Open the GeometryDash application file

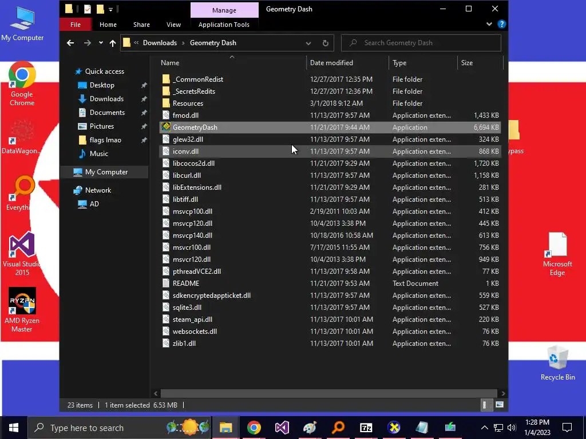pyautogui.click(x=330, y=127)
